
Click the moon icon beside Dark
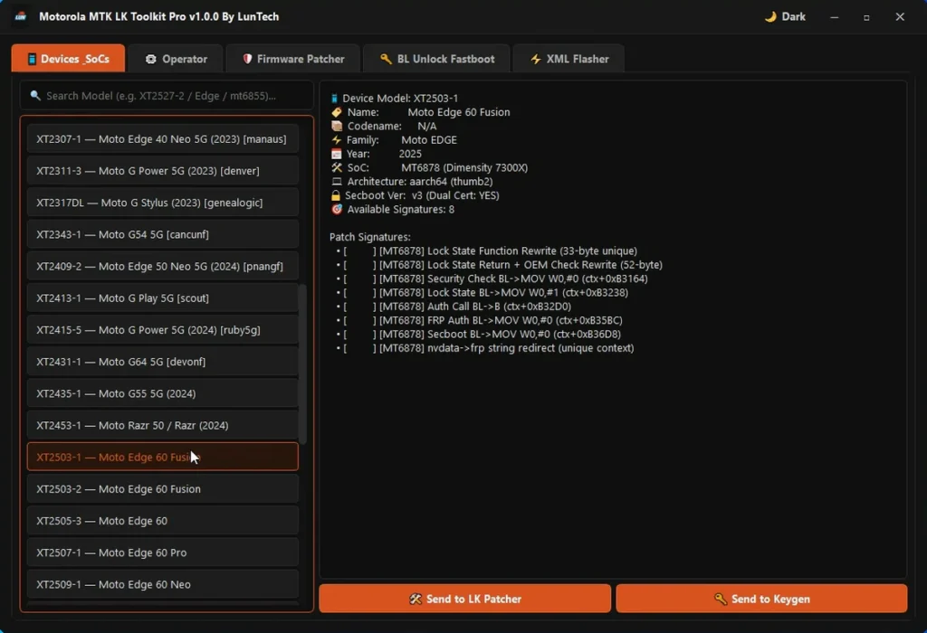point(770,16)
